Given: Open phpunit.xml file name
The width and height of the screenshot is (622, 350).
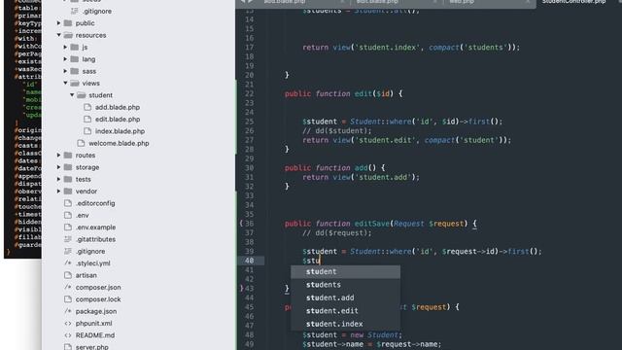Looking at the screenshot, I should tap(93, 324).
